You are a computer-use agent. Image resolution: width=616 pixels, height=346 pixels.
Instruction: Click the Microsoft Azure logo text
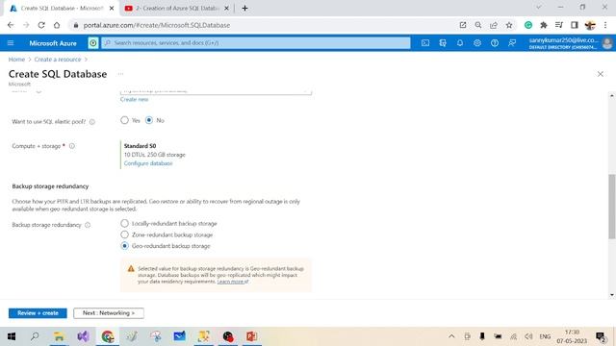pyautogui.click(x=53, y=43)
